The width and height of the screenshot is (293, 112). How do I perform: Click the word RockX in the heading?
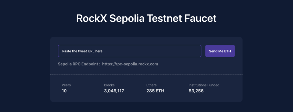pyautogui.click(x=91, y=19)
